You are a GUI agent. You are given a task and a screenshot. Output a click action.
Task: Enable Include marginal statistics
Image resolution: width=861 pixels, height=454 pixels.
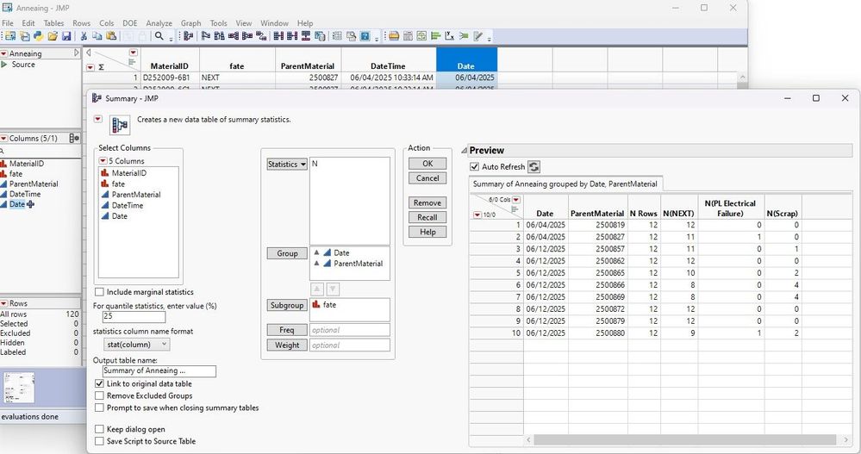(99, 292)
